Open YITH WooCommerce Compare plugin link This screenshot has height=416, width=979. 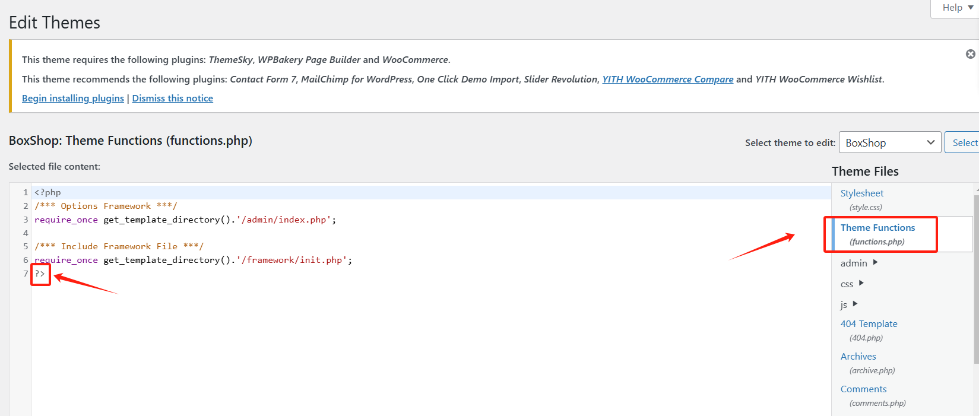[x=668, y=80]
